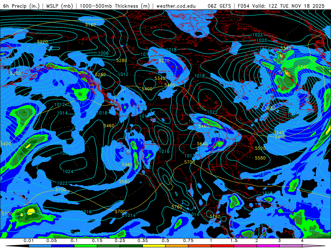
Task: Click the 1024 pressure contour label
Action: (68, 172)
